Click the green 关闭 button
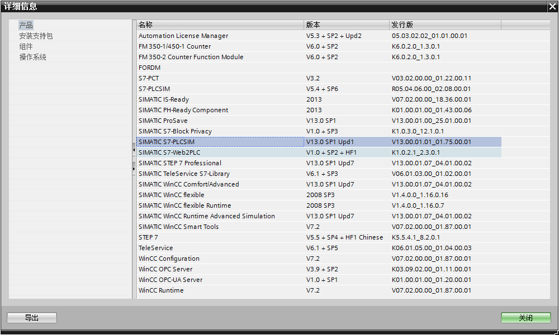 coord(526,318)
